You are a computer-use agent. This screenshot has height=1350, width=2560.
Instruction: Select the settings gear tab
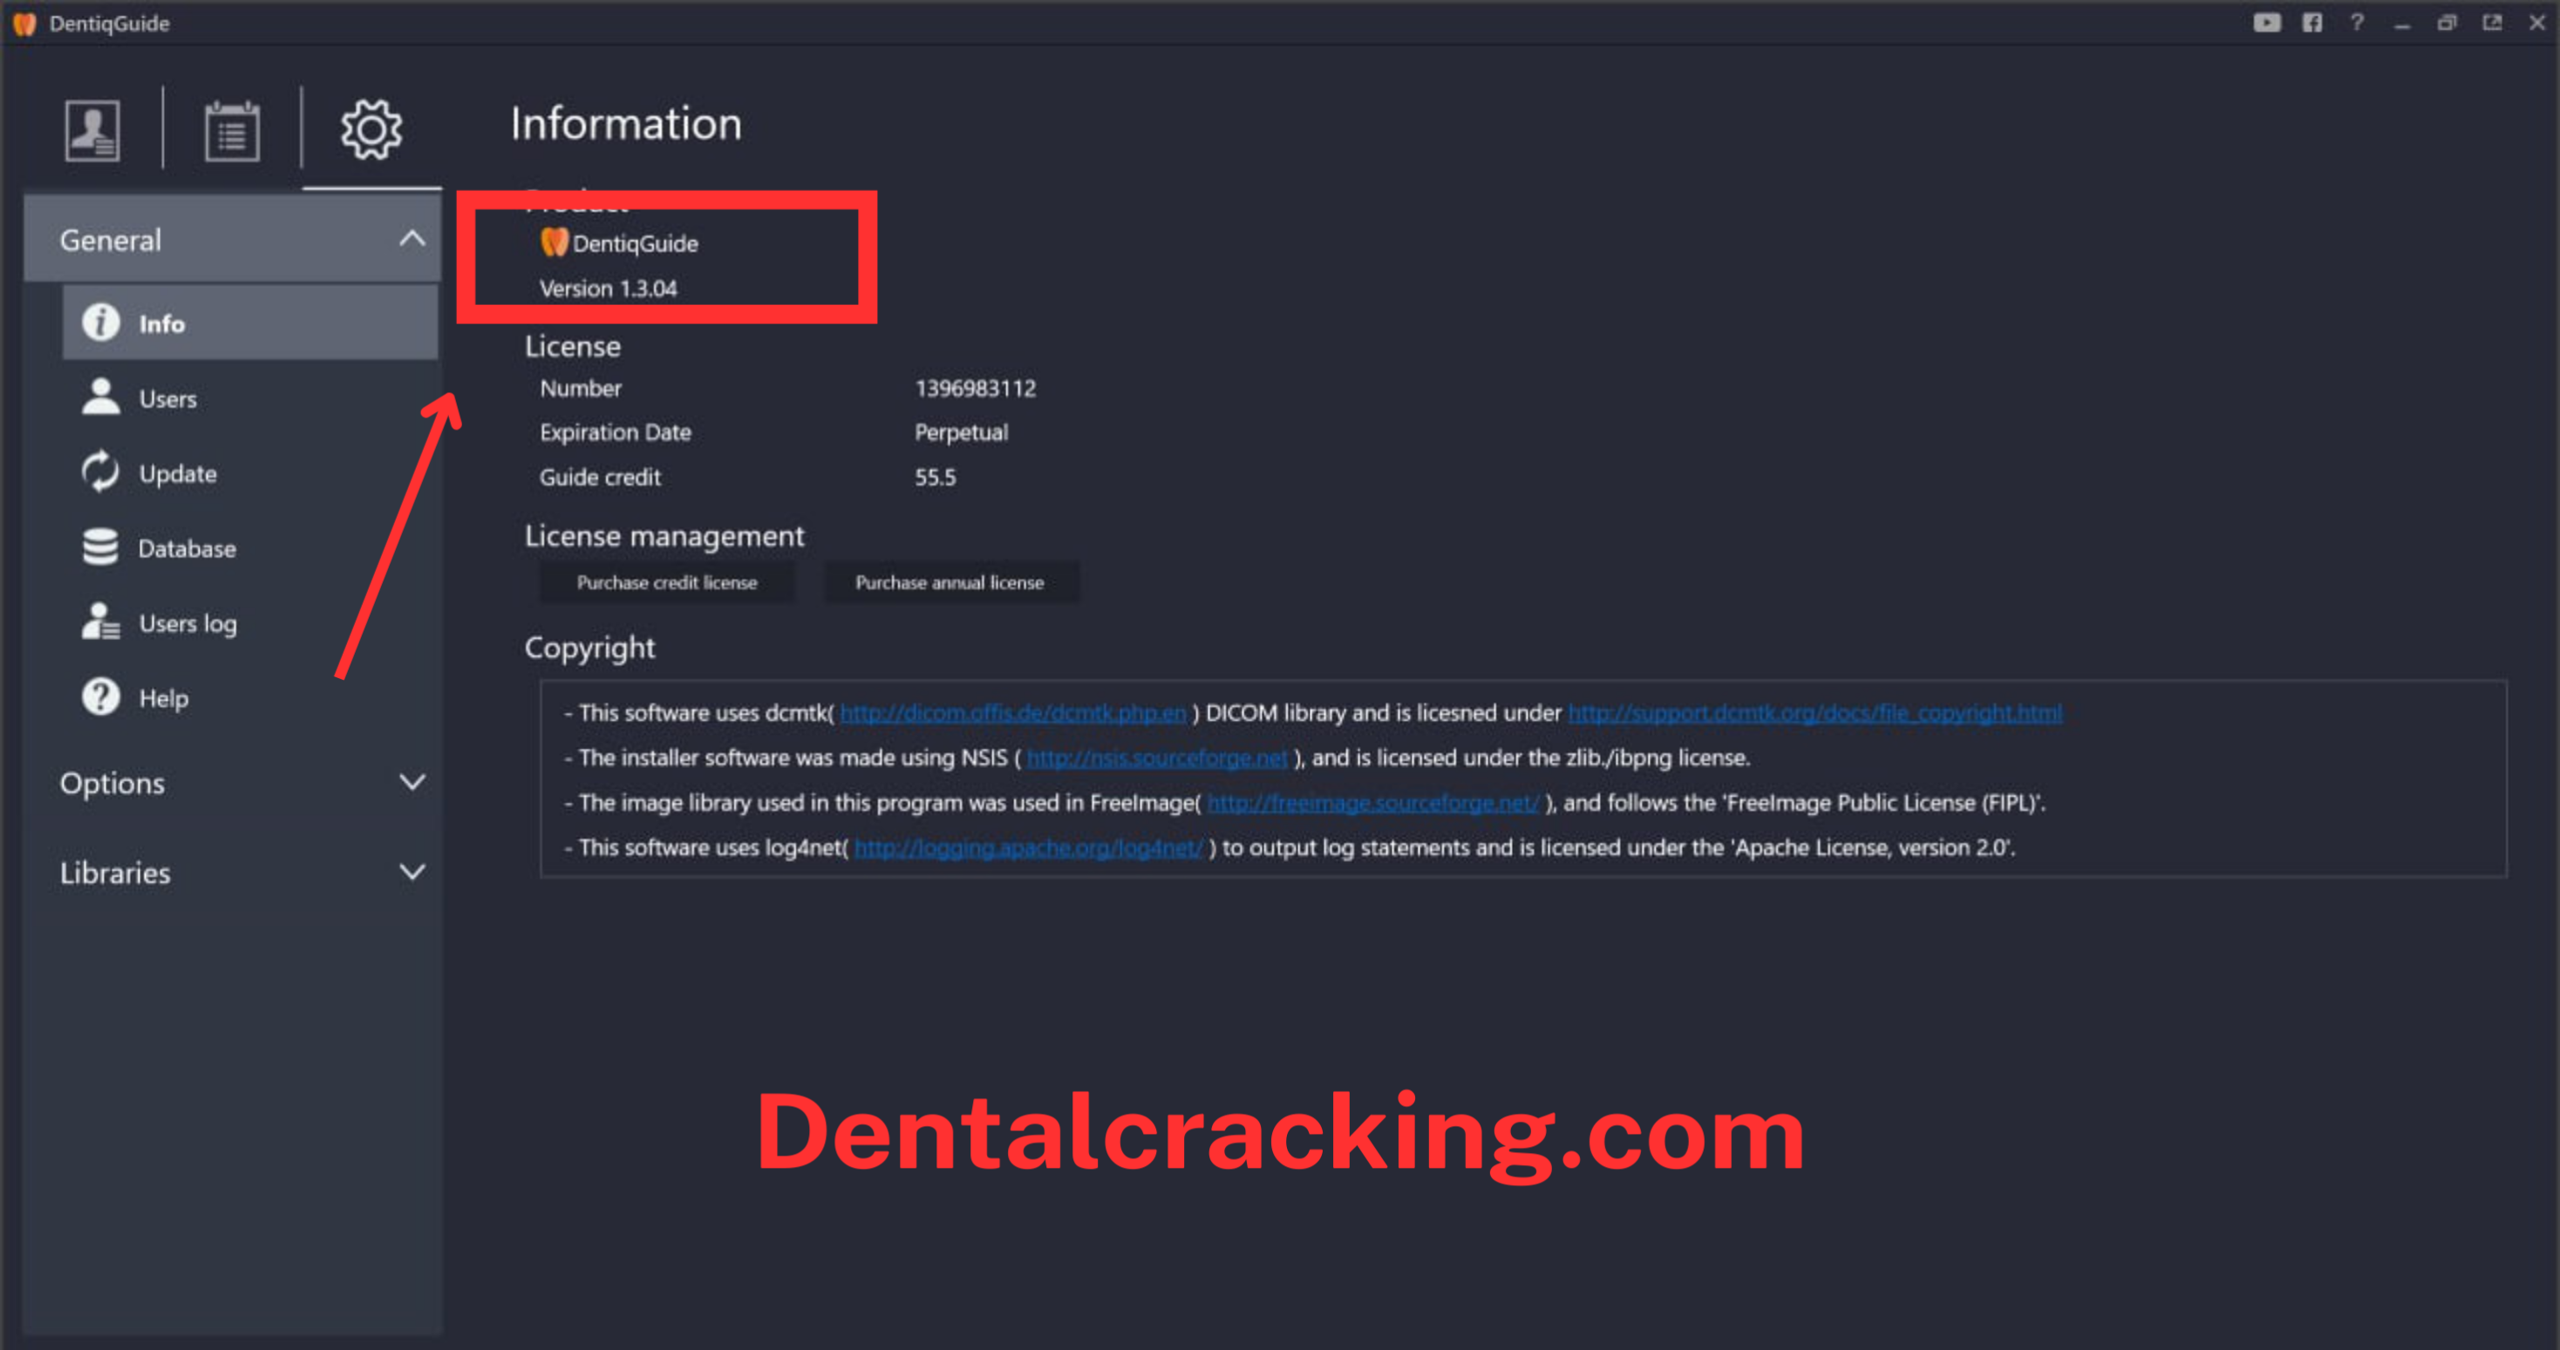(x=371, y=129)
